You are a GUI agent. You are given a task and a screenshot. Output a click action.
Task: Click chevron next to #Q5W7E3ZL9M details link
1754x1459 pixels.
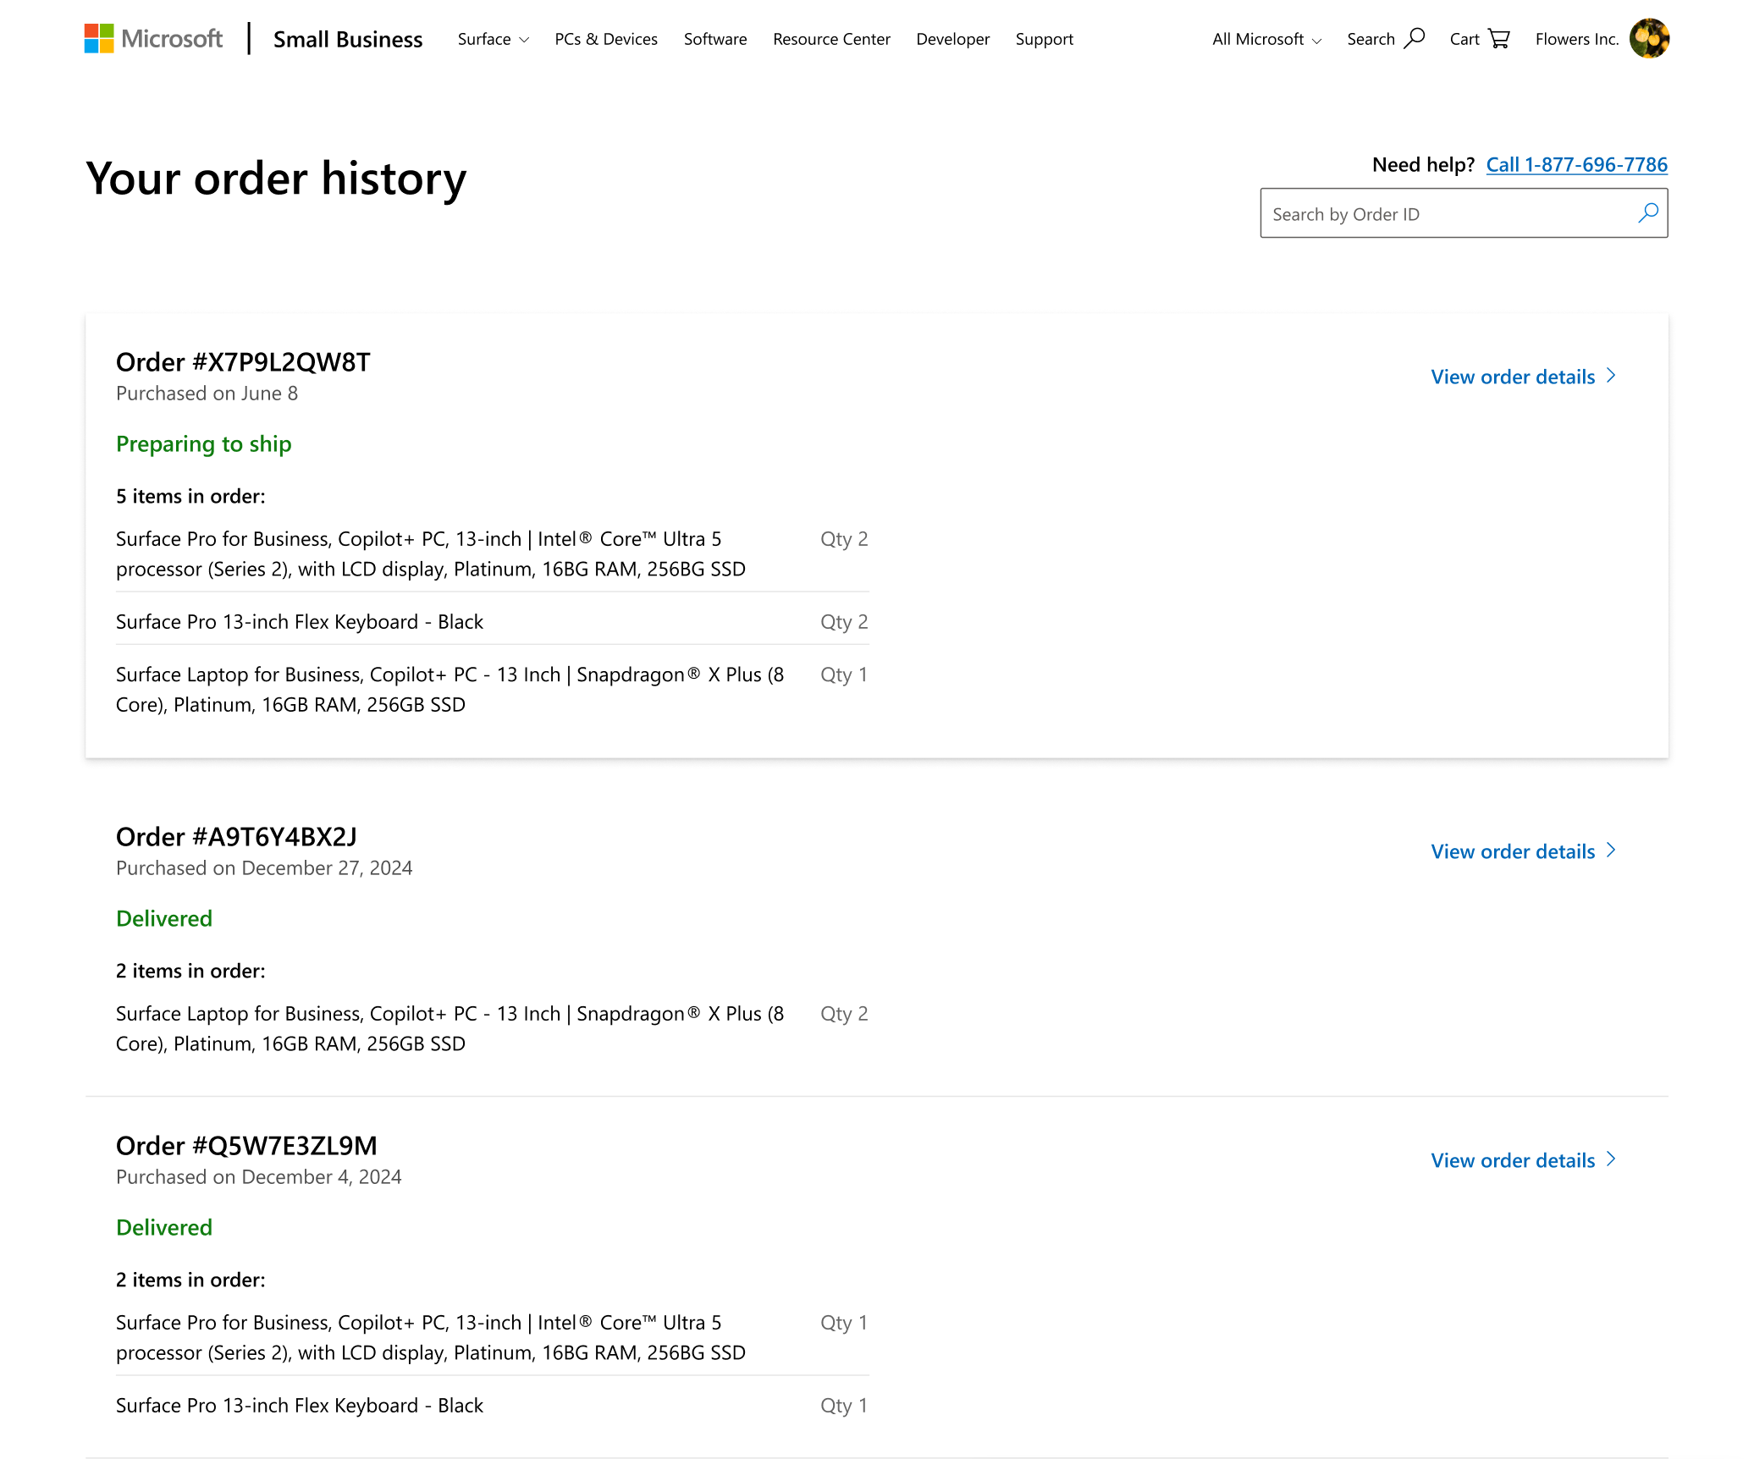pyautogui.click(x=1611, y=1159)
